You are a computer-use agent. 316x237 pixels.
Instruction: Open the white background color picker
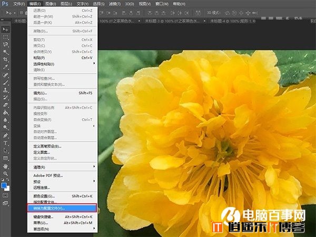(8, 189)
